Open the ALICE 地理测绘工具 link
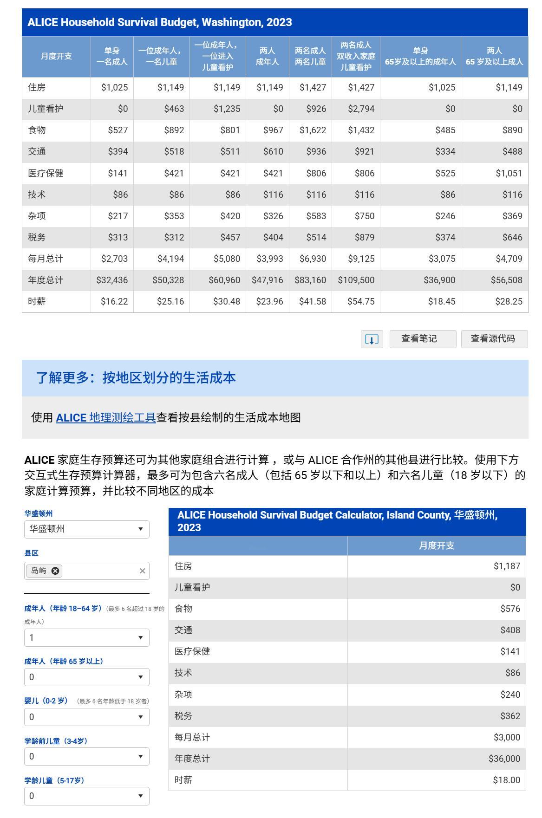 point(106,417)
